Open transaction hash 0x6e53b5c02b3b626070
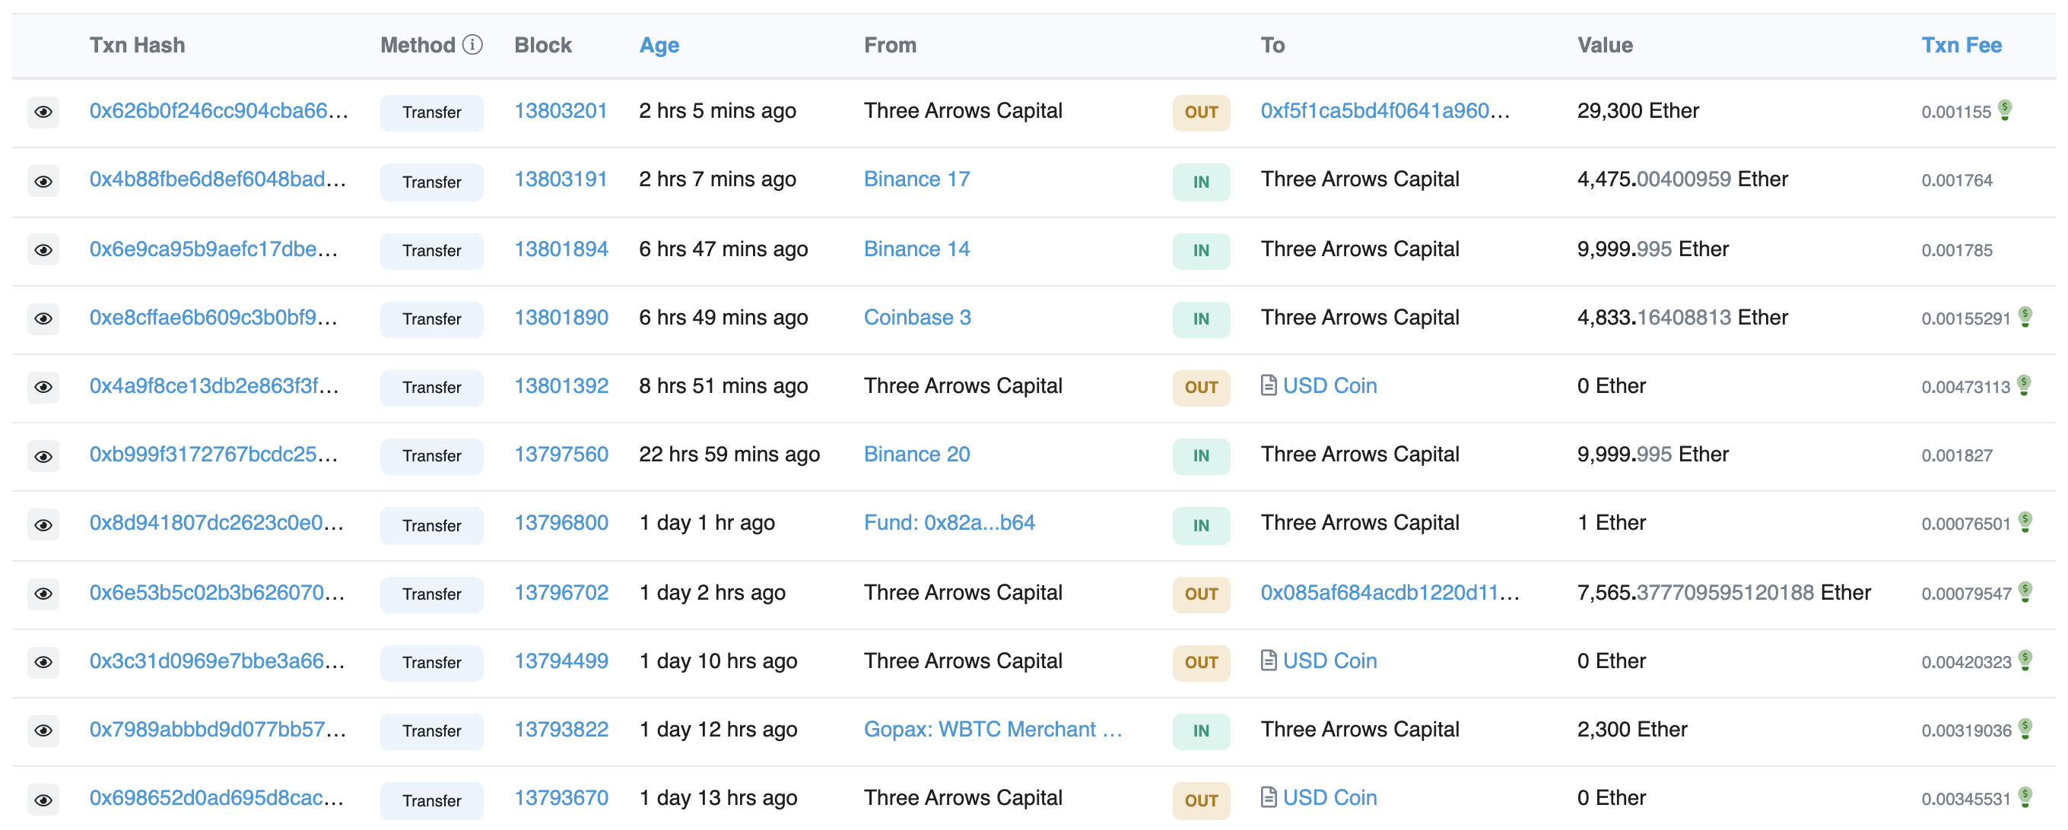This screenshot has height=830, width=2068. coord(217,593)
